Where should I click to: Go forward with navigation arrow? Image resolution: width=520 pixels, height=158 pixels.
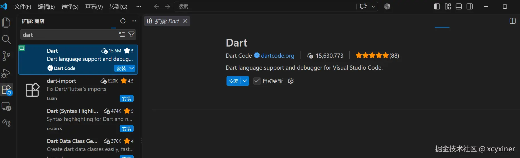pos(167,7)
